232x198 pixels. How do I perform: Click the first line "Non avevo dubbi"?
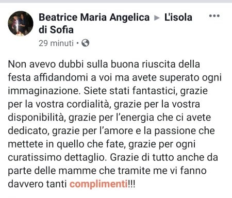[x=46, y=64]
